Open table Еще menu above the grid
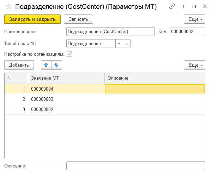This screenshot has height=171, width=212. pos(194,65)
